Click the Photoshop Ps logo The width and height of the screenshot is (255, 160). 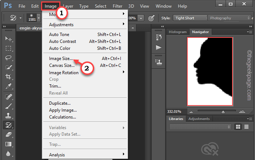(8, 5)
